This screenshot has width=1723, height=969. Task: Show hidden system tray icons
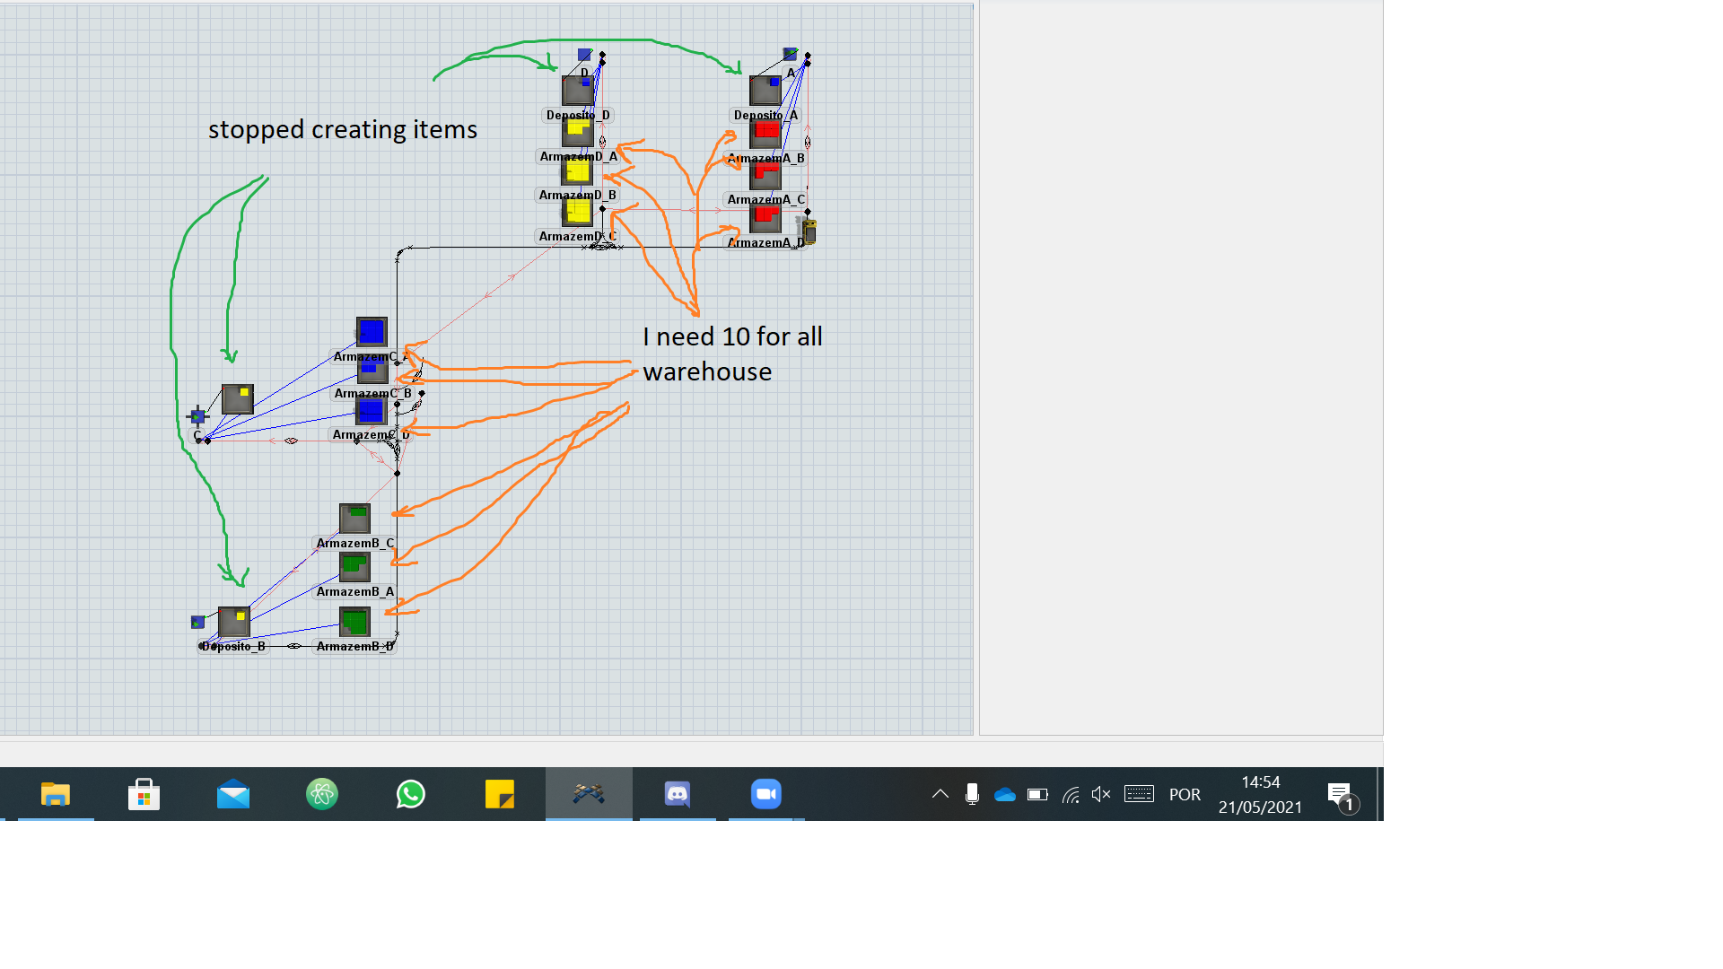tap(940, 794)
